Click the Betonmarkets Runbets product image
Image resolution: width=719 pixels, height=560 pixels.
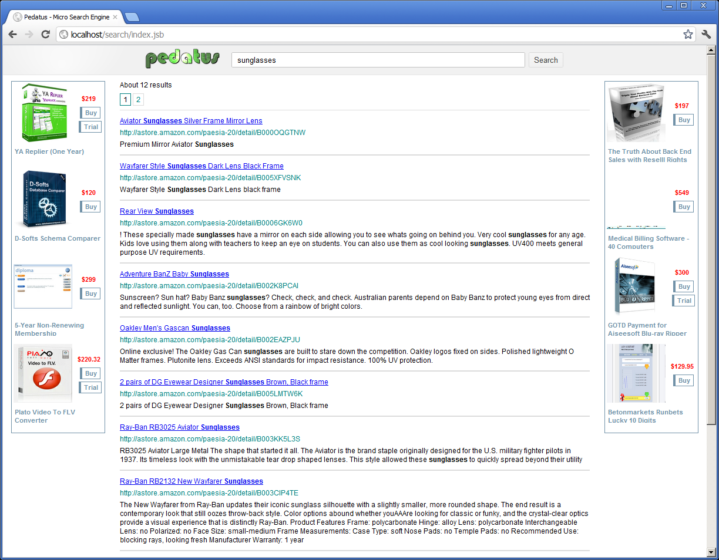(636, 373)
